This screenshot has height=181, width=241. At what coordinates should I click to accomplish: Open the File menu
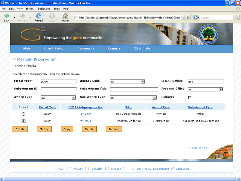click(3, 9)
